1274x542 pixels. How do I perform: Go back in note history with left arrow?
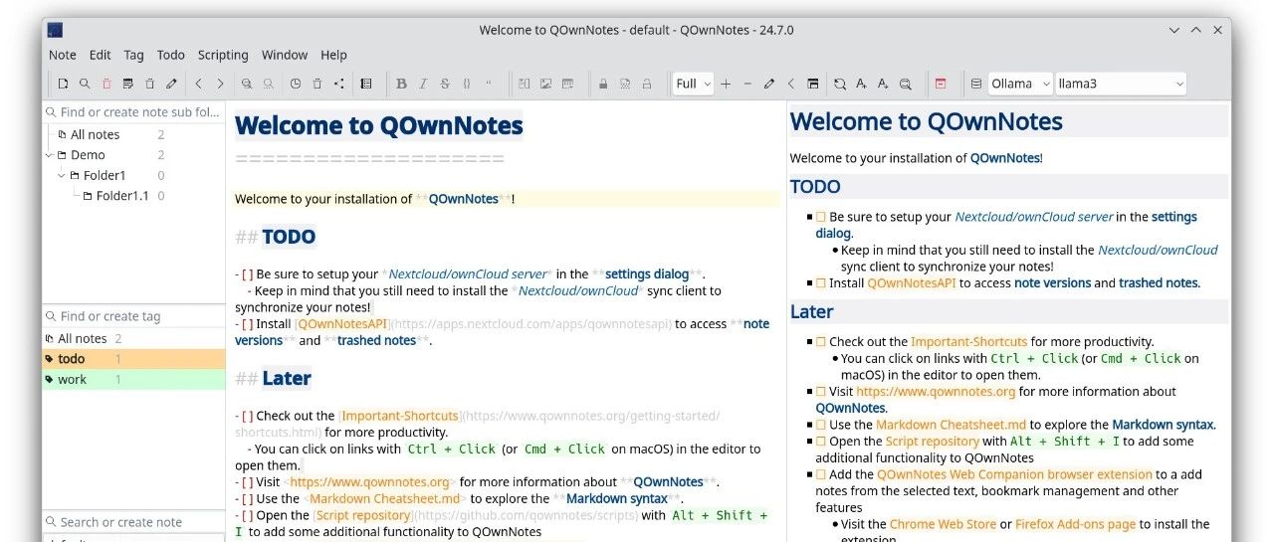click(x=198, y=84)
